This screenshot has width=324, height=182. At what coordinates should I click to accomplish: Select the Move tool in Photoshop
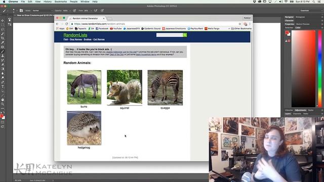[x=3, y=20]
